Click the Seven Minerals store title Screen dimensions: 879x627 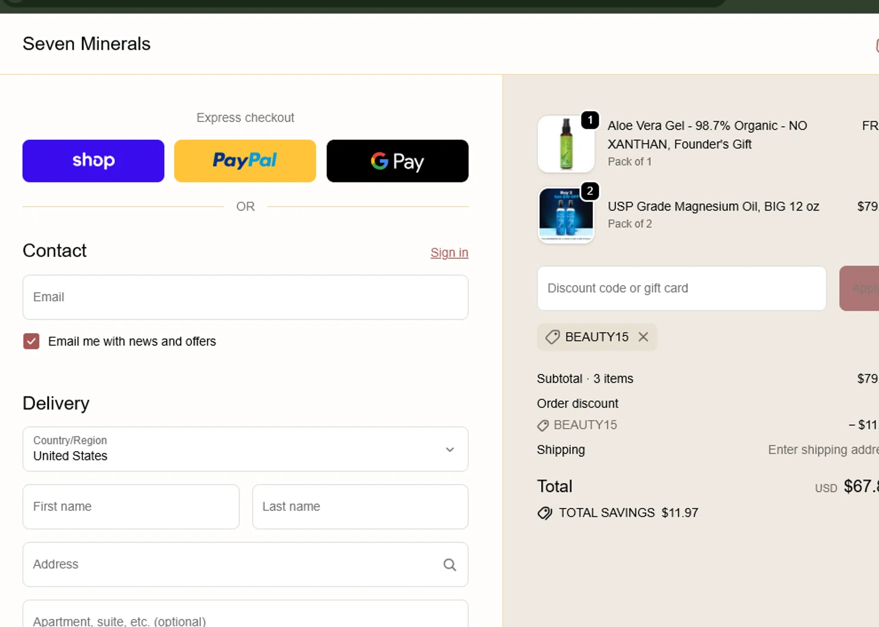87,44
